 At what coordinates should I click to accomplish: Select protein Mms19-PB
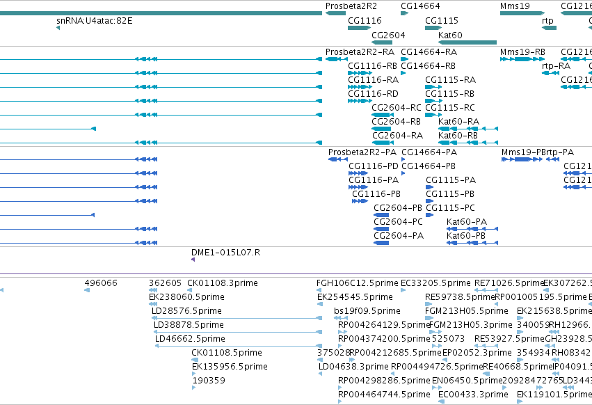(524, 152)
